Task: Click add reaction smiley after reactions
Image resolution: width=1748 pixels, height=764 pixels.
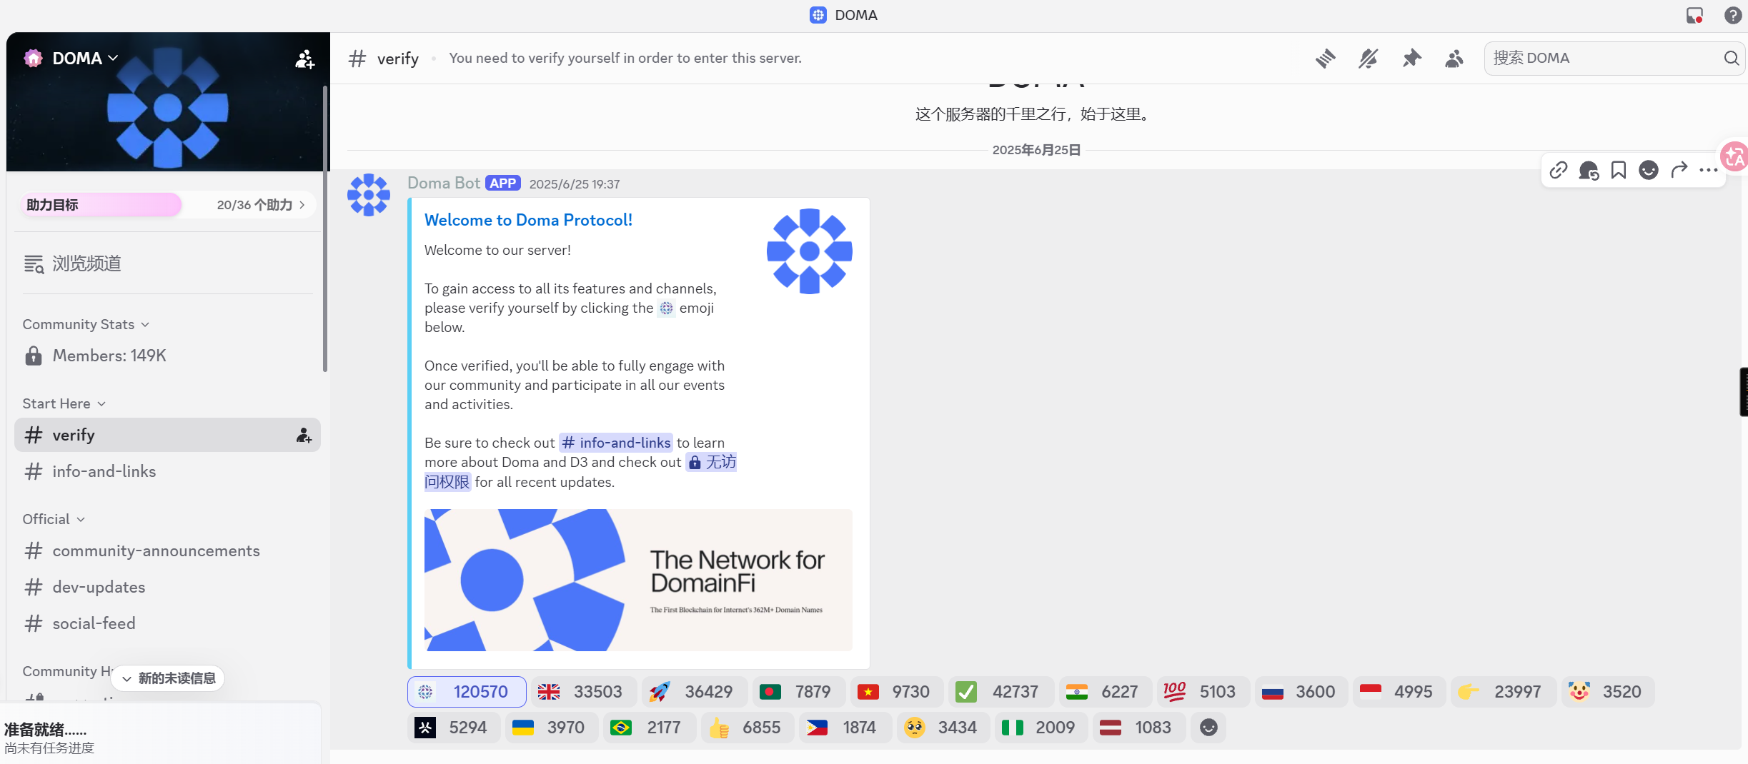Action: (1208, 728)
